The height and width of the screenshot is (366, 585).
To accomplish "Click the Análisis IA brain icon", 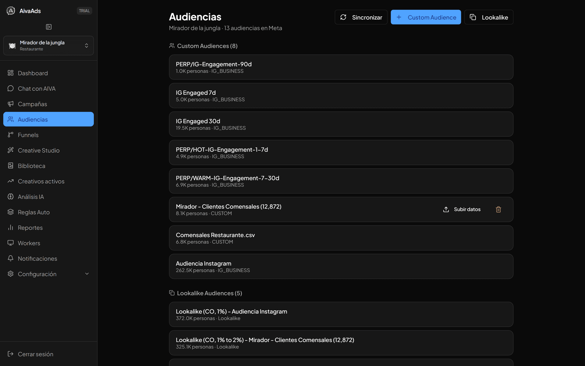I will [11, 197].
